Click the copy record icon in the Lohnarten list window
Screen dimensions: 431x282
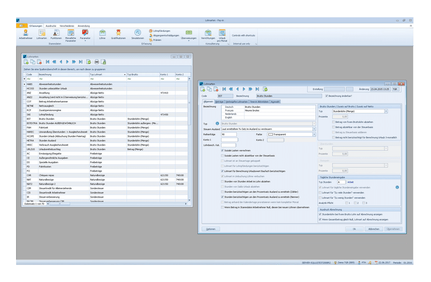tap(33, 62)
